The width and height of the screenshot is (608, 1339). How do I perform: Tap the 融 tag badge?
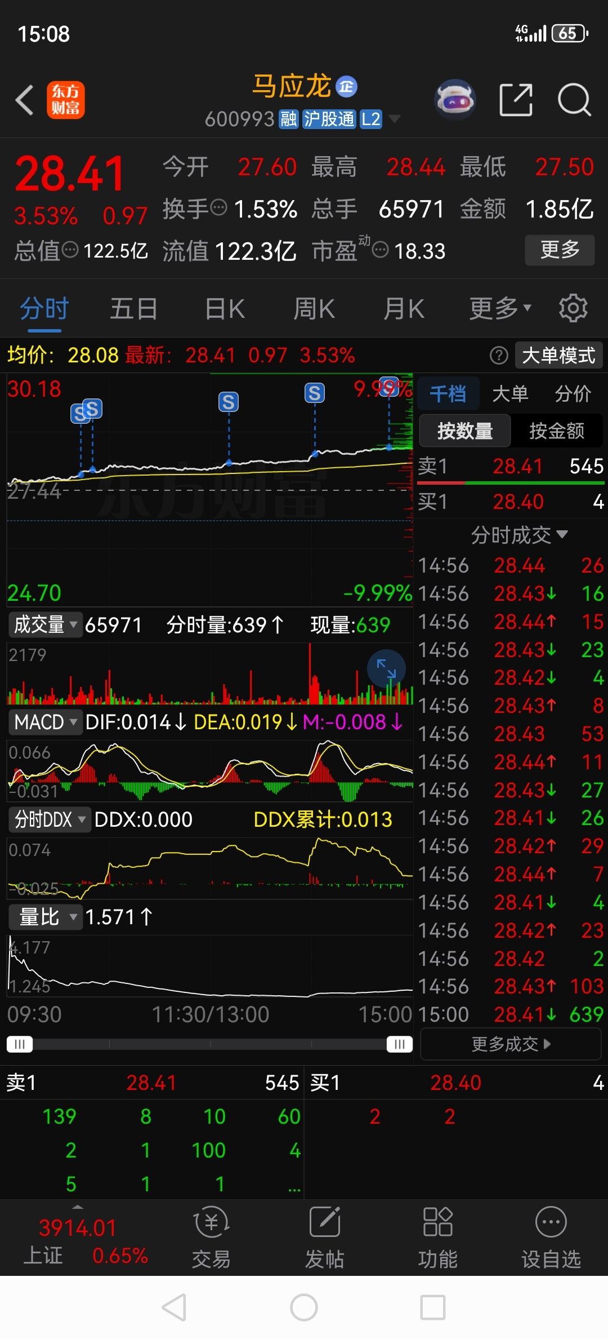pos(289,119)
